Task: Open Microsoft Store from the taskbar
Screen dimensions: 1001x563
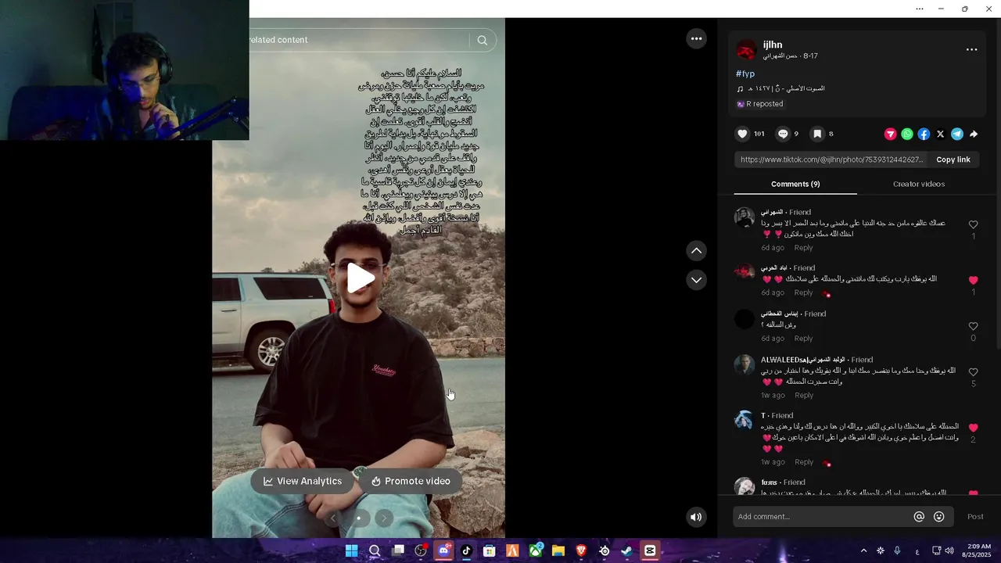Action: 490,550
